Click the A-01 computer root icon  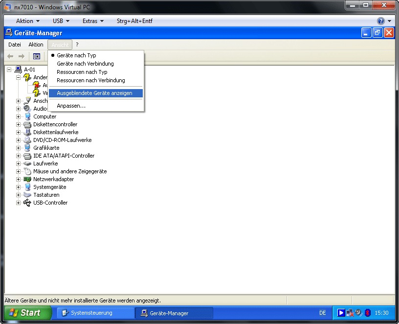click(x=18, y=69)
